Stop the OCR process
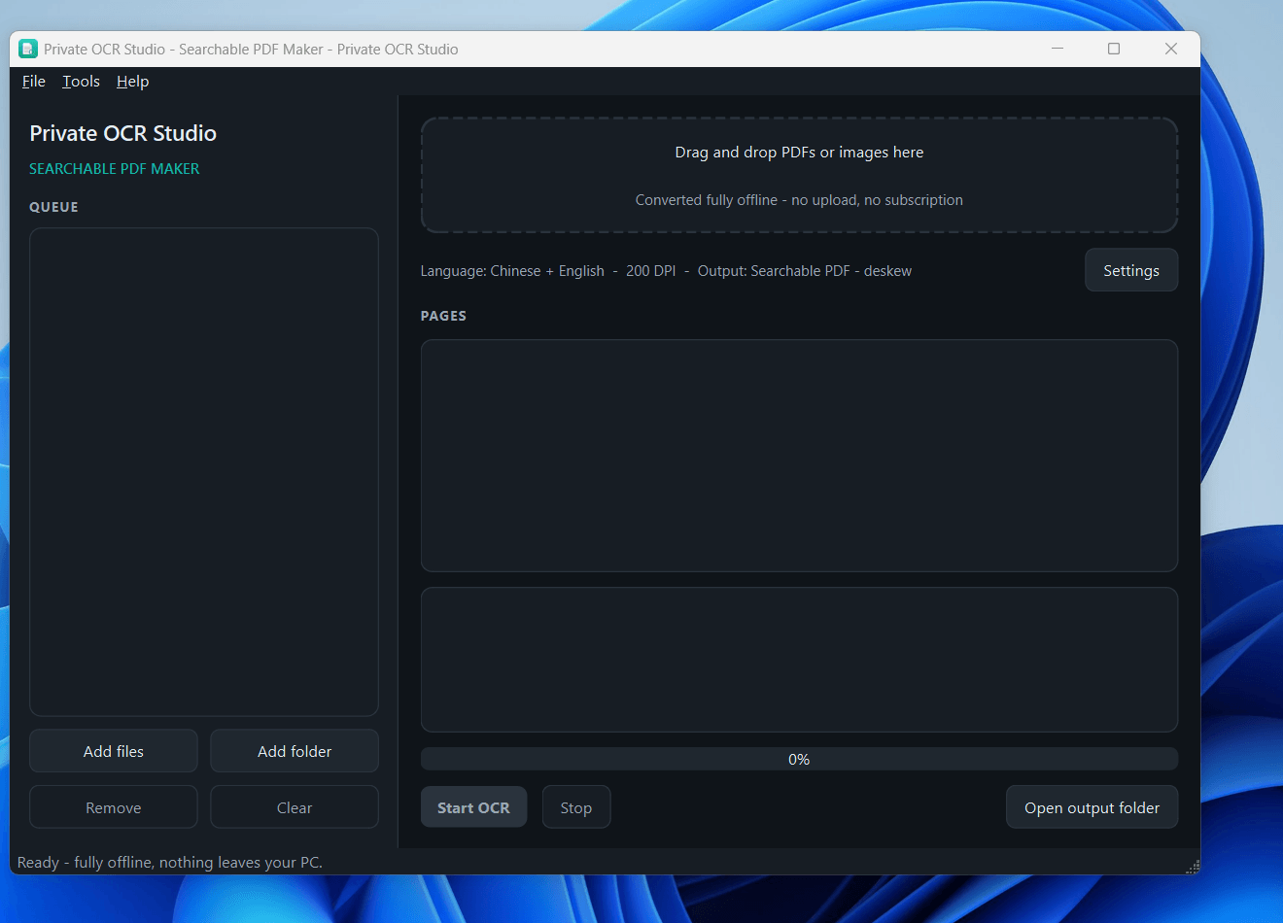1283x923 pixels. tap(576, 807)
